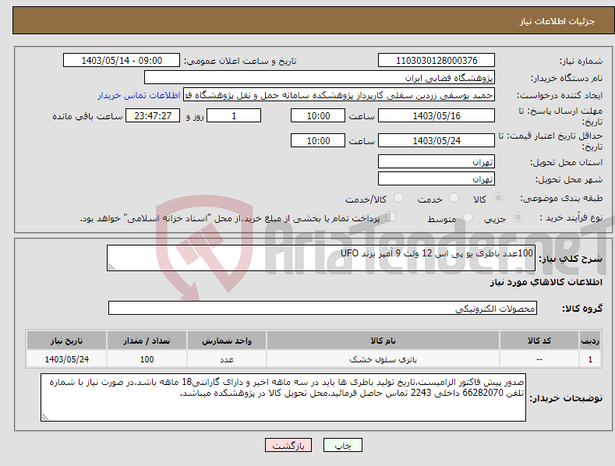Image resolution: width=615 pixels, height=466 pixels.
Task: Click the شرح کلی نیاز text area
Action: tap(321, 258)
